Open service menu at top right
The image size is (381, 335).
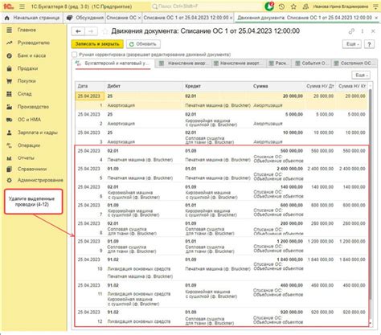(x=375, y=6)
